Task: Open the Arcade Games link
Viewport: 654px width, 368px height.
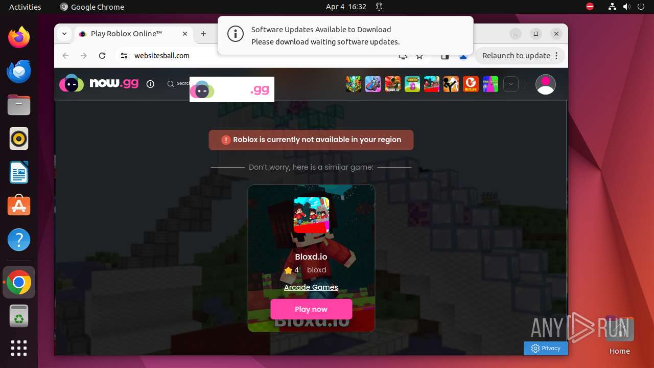Action: click(x=311, y=287)
